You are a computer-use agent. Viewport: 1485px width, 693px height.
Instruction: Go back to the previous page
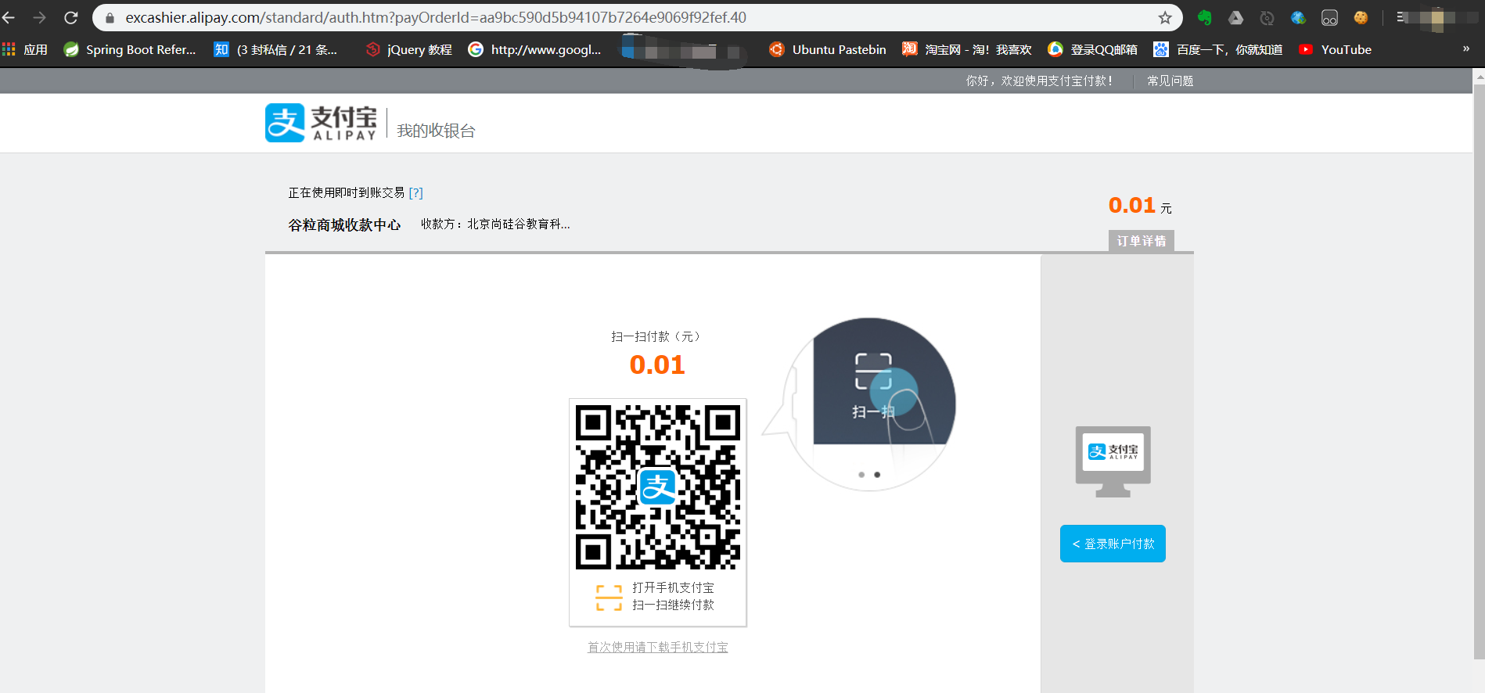pos(9,17)
